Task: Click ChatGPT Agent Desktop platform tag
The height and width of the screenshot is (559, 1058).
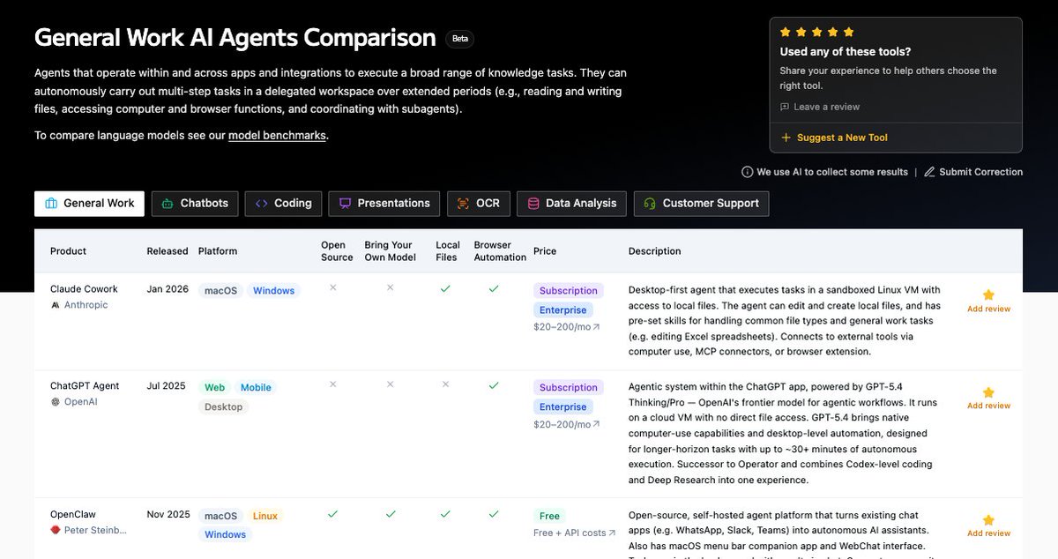Action: pos(224,407)
